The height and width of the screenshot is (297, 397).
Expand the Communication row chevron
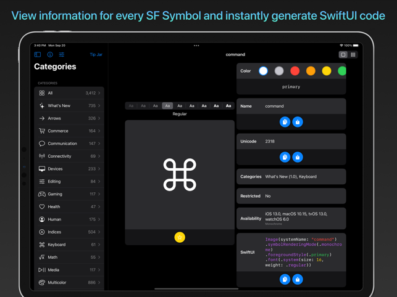99,144
